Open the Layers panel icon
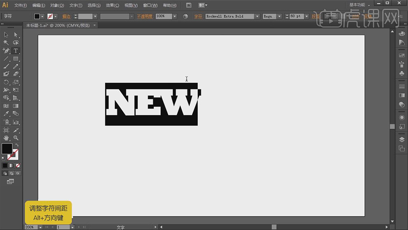Screen dimensions: 408x230 coord(402,140)
